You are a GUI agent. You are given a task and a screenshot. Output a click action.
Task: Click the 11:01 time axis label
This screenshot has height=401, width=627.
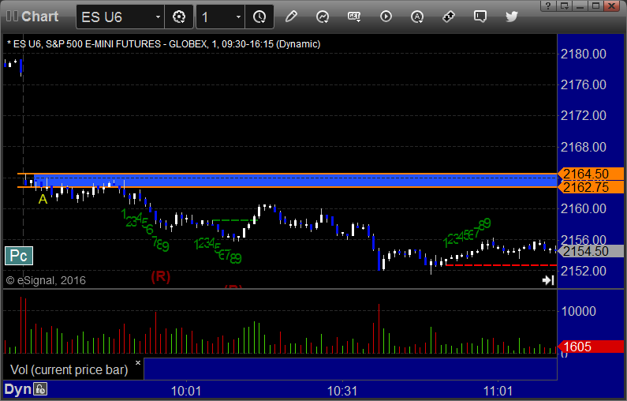tap(498, 391)
